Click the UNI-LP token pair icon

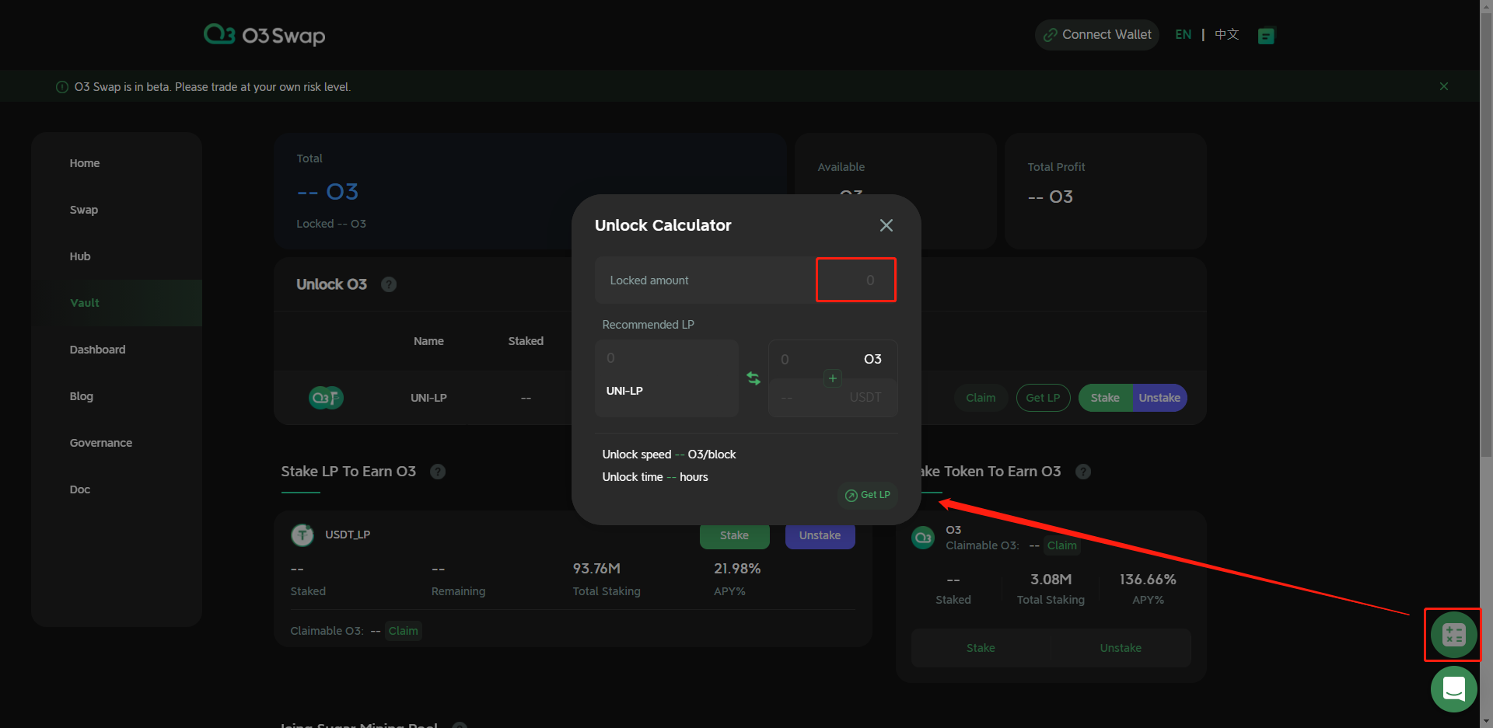coord(326,398)
